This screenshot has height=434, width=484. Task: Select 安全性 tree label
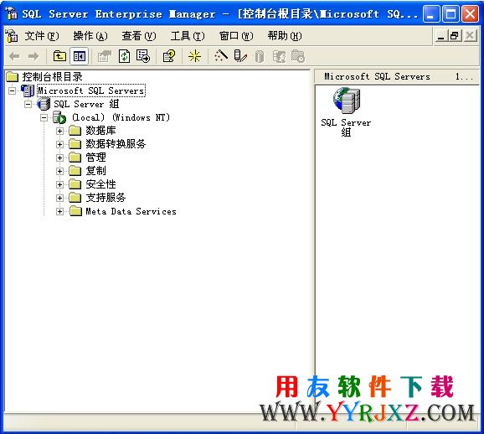pos(100,184)
